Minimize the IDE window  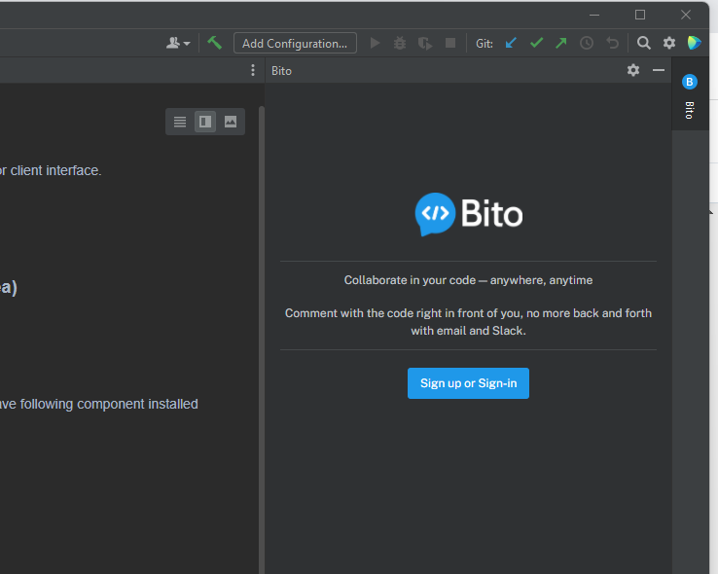594,15
